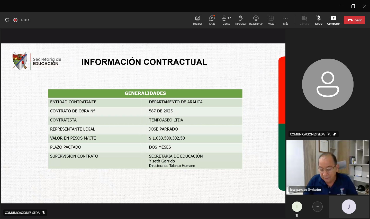Open the Chat panel
Viewport: 370px width, 219px height.
[x=212, y=20]
